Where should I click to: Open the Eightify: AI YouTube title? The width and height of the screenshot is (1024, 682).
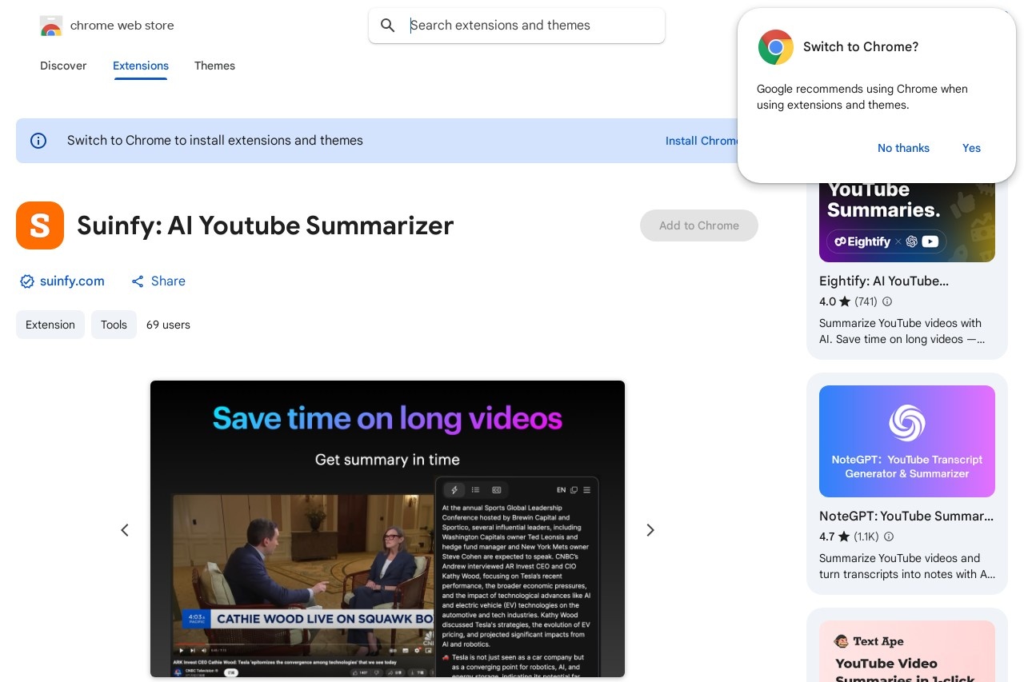(x=884, y=281)
